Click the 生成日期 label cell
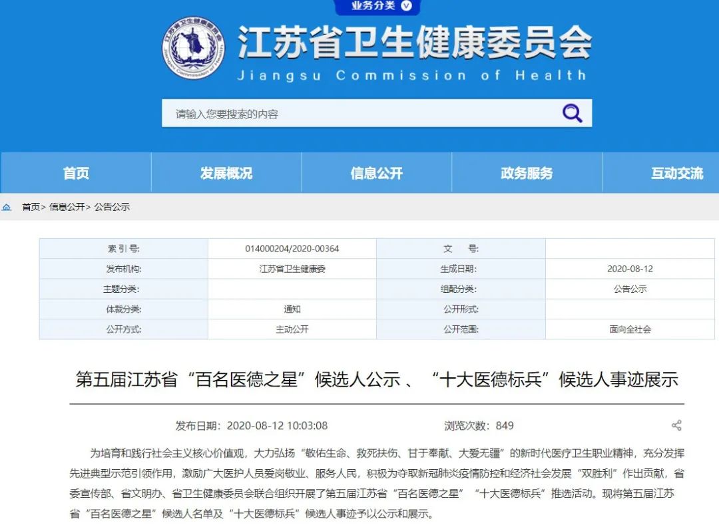This screenshot has width=719, height=527. click(x=461, y=269)
